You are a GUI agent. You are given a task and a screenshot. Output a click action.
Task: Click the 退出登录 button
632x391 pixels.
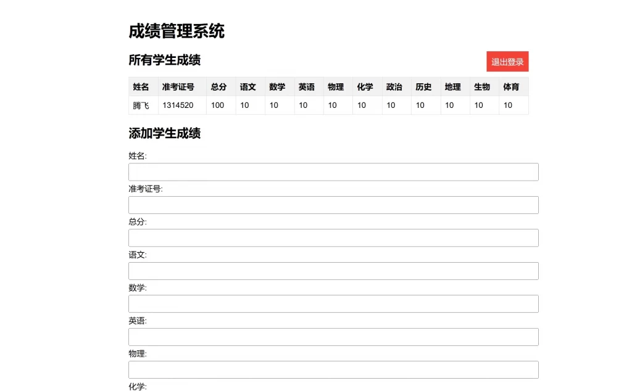point(507,61)
